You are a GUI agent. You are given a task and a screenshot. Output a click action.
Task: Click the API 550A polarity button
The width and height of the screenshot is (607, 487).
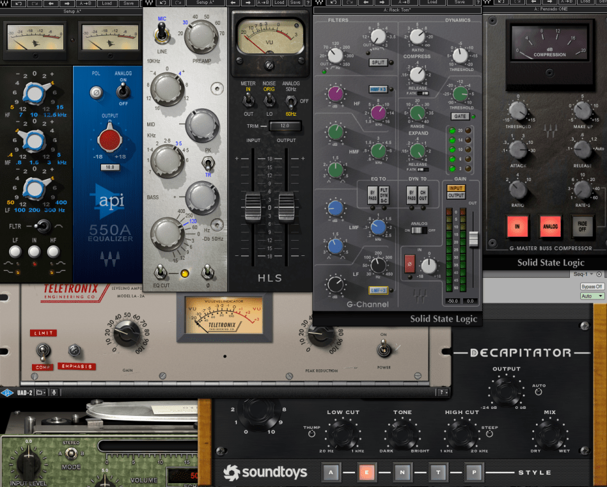click(x=95, y=93)
